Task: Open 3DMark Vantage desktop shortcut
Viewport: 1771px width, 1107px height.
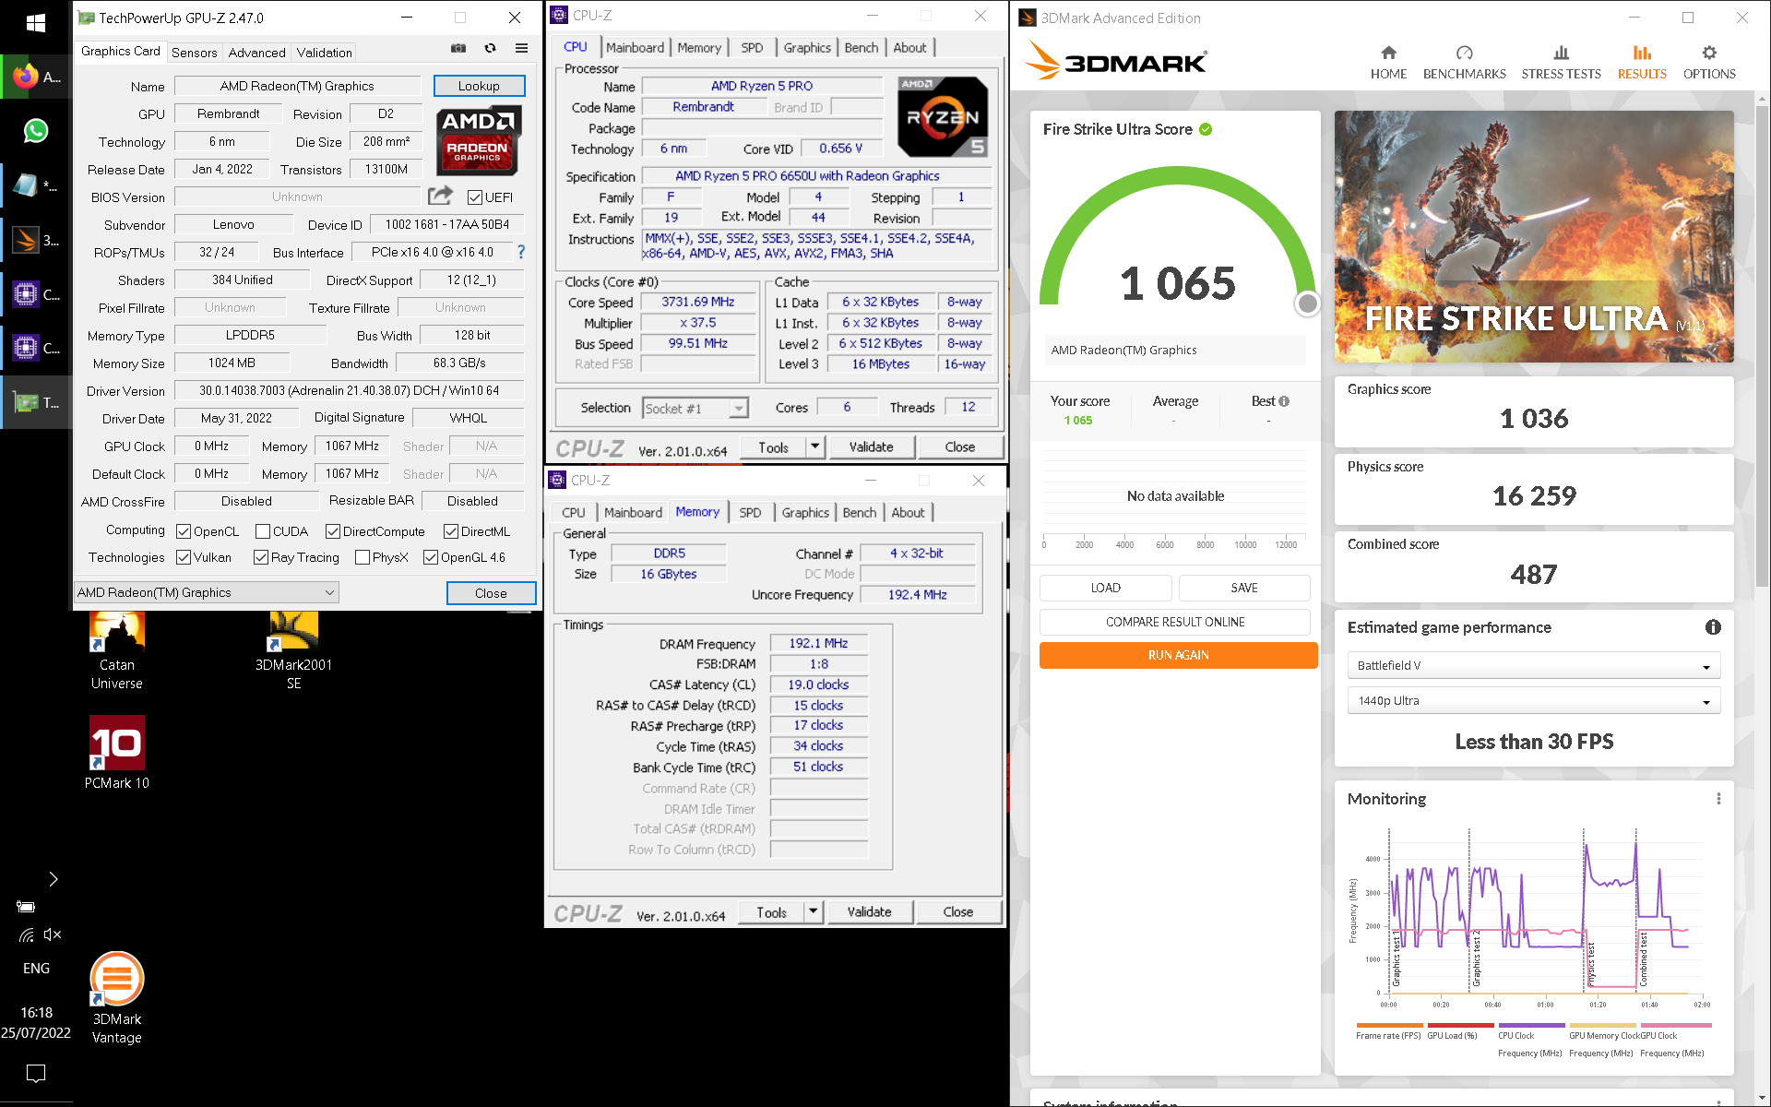Action: click(x=117, y=998)
